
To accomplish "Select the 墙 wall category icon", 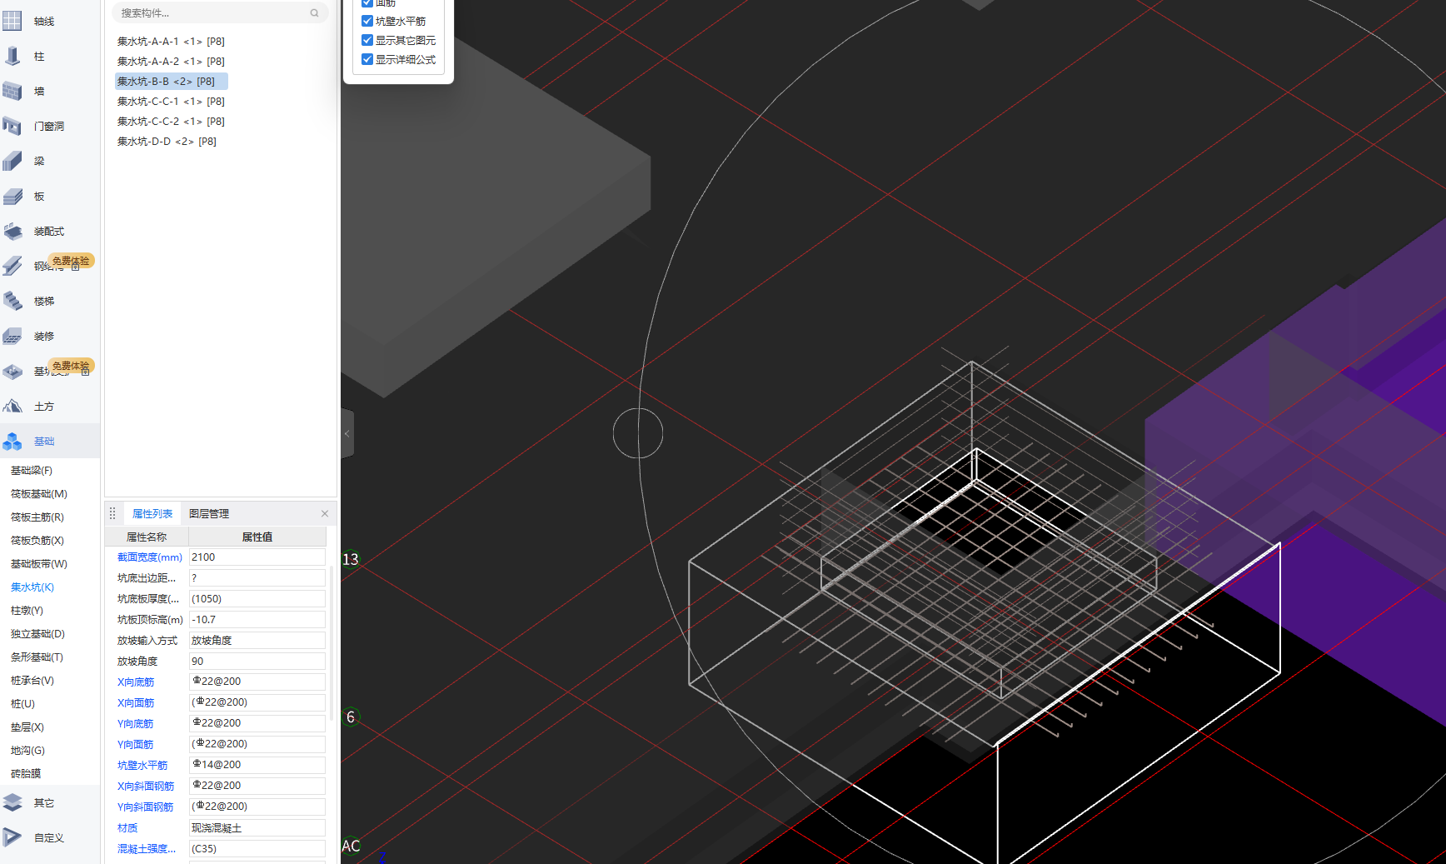I will coord(12,91).
